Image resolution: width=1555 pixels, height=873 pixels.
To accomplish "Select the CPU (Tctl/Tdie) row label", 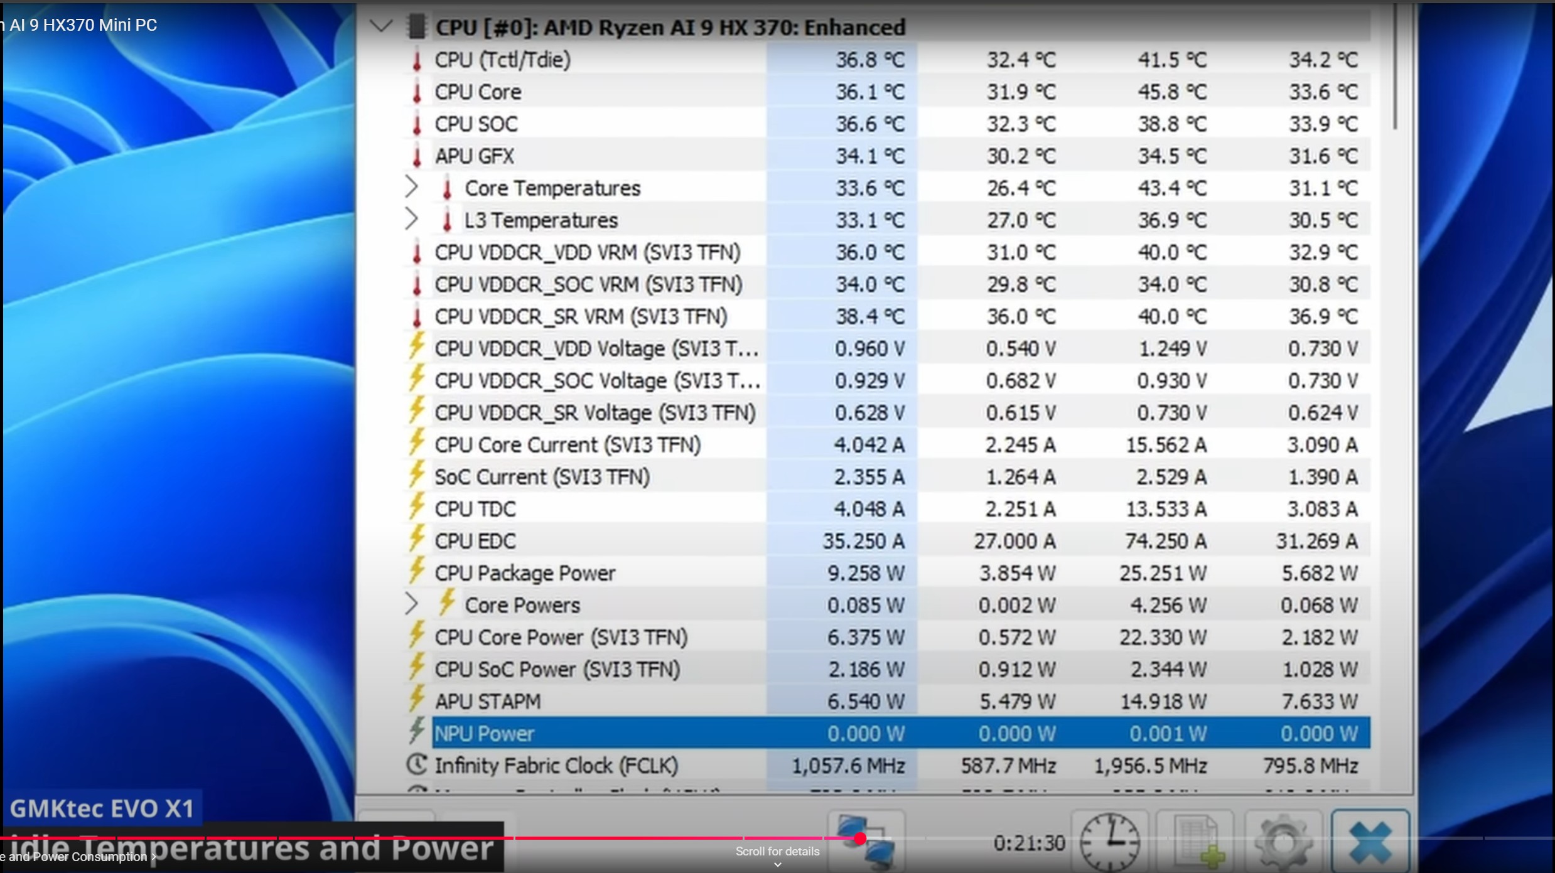I will (503, 60).
